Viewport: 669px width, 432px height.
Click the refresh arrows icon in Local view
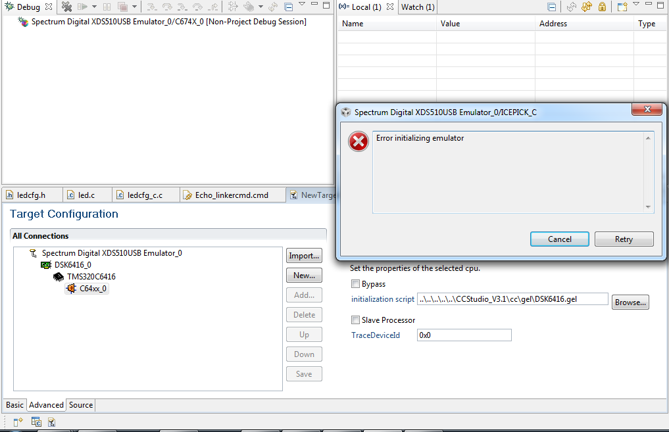point(572,7)
